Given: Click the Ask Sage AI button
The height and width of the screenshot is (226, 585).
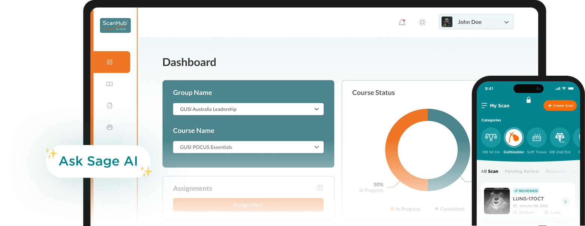Looking at the screenshot, I should (x=98, y=161).
